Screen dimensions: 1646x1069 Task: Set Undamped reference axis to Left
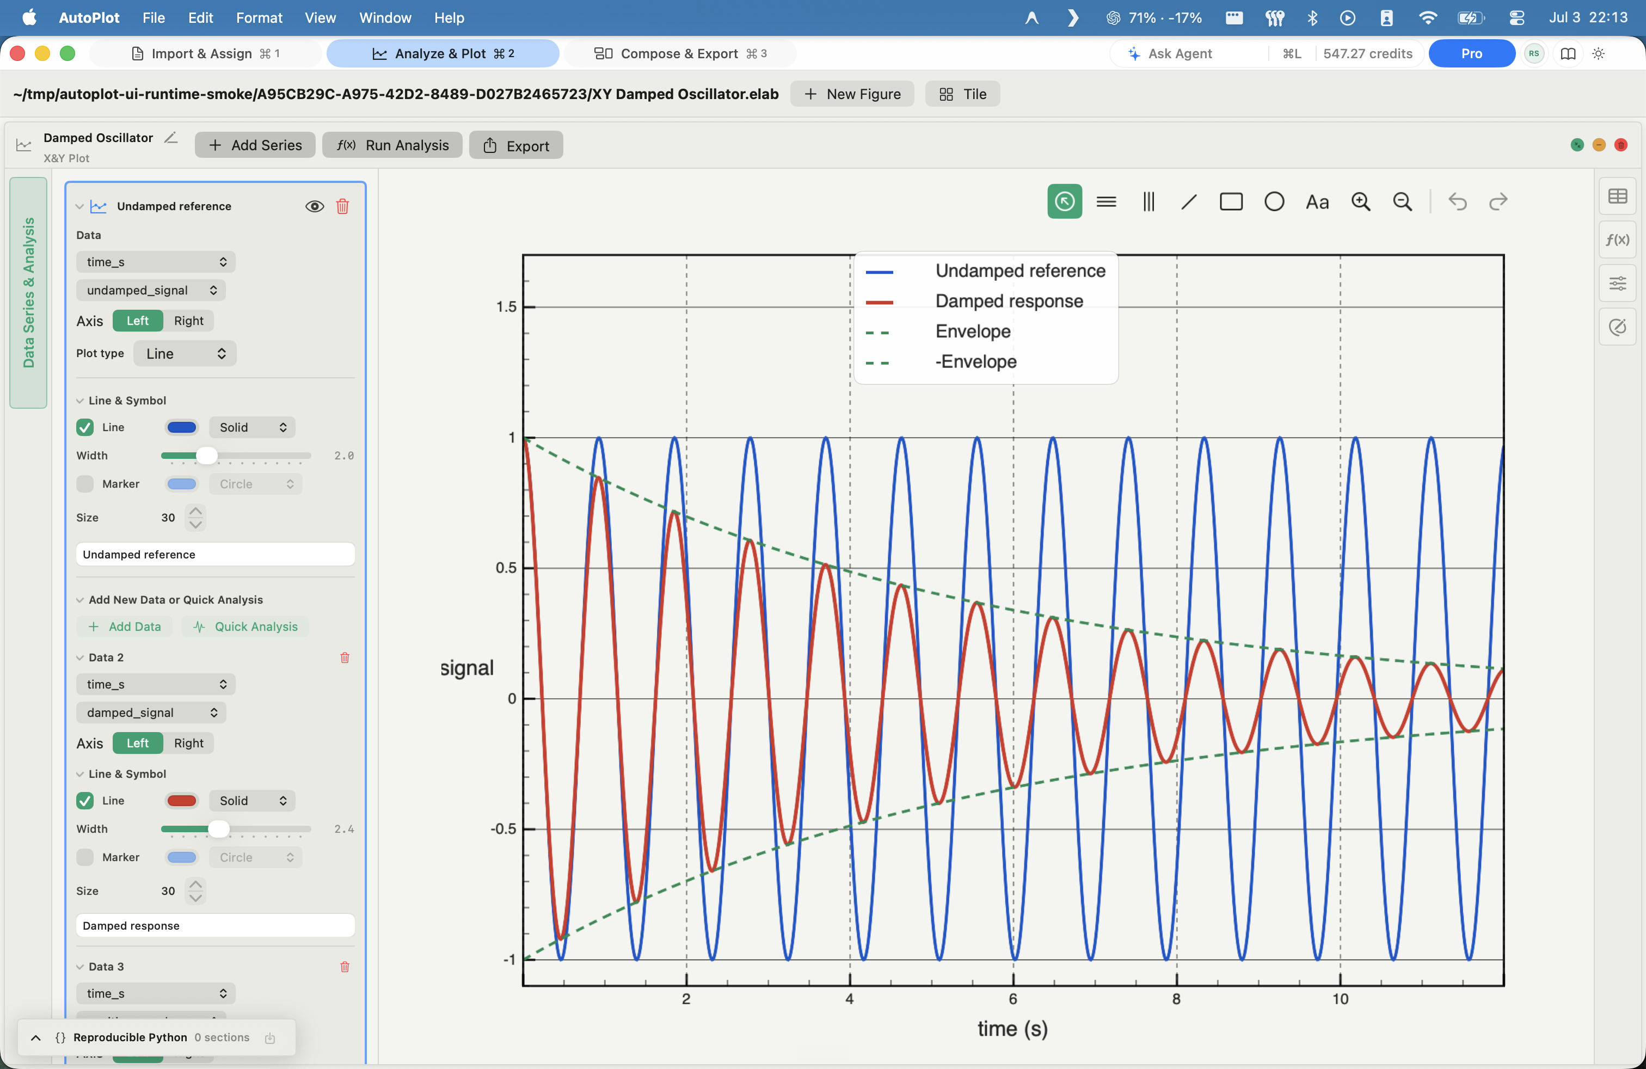coord(138,320)
